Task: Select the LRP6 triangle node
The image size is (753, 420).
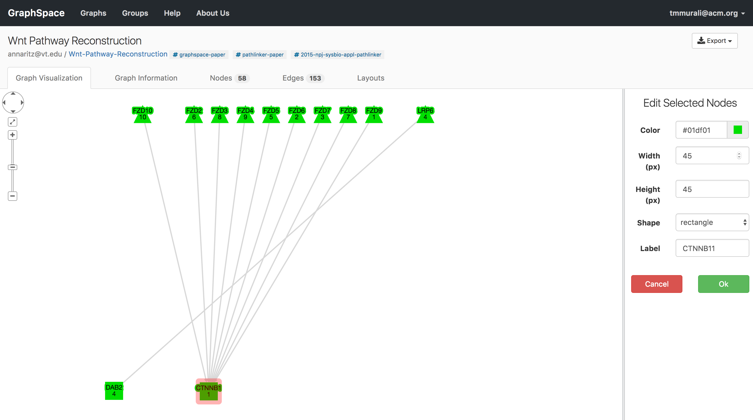Action: [x=425, y=114]
